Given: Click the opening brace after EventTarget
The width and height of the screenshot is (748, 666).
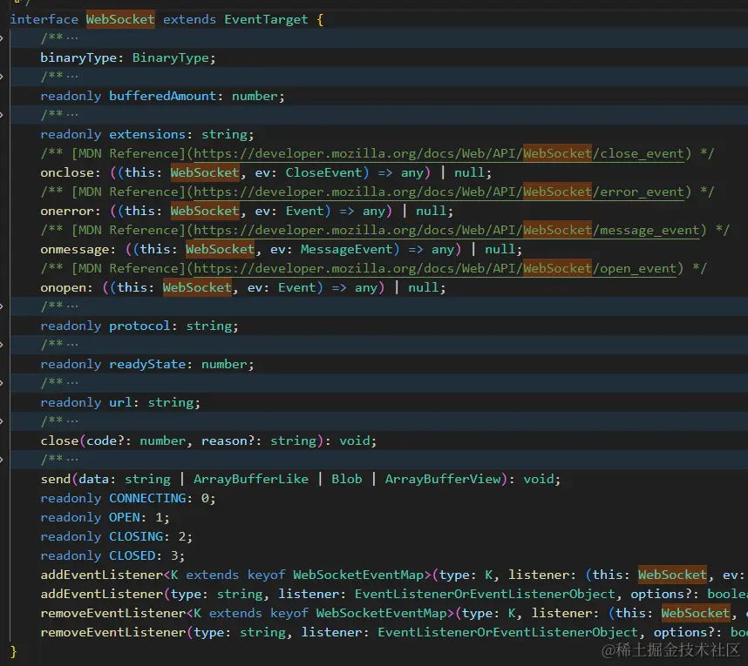Looking at the screenshot, I should pyautogui.click(x=320, y=19).
